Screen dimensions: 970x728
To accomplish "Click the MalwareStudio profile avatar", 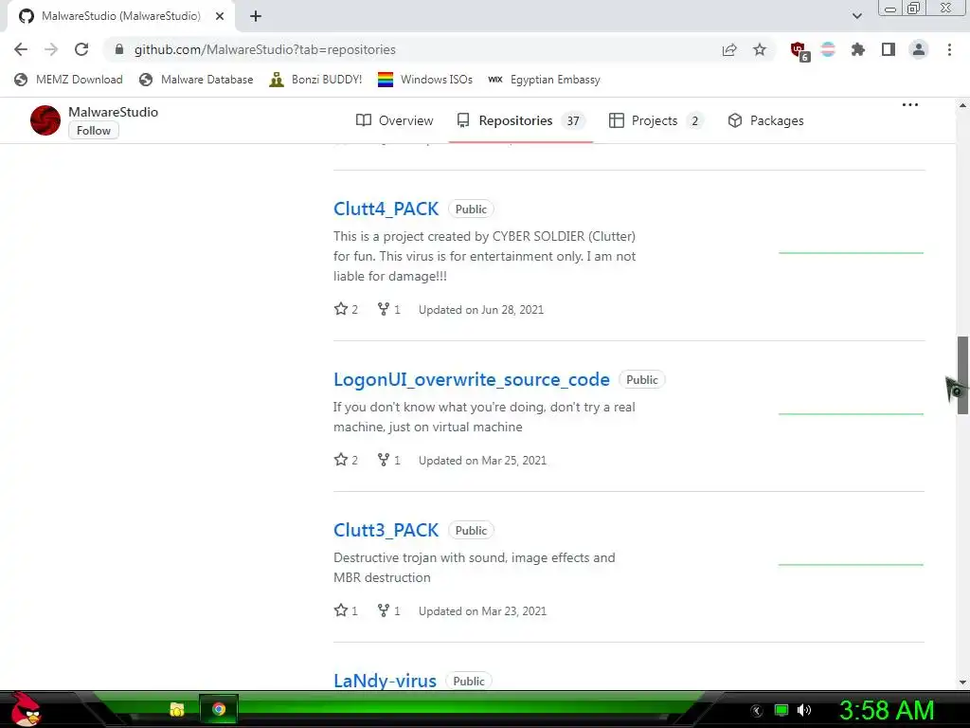I will click(x=45, y=120).
